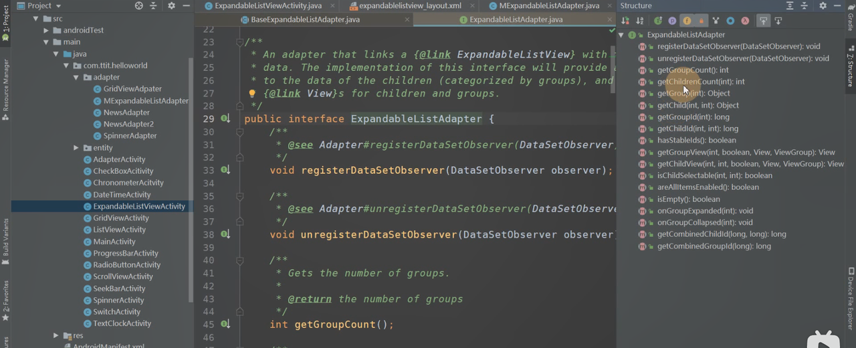Image resolution: width=856 pixels, height=348 pixels.
Task: Click implemented-method gutter icon on line 29
Action: click(225, 118)
